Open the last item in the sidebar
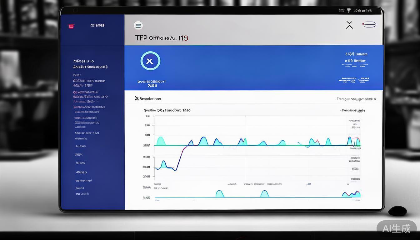 click(x=82, y=194)
